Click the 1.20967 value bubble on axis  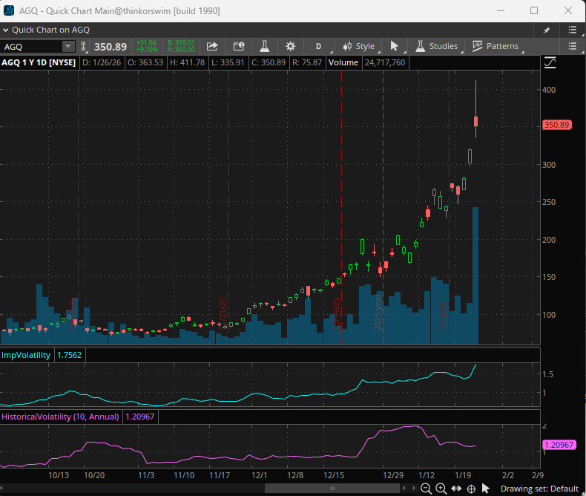tap(559, 445)
